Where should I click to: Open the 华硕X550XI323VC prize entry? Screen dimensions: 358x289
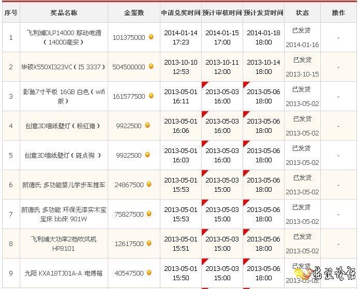[x=63, y=67]
